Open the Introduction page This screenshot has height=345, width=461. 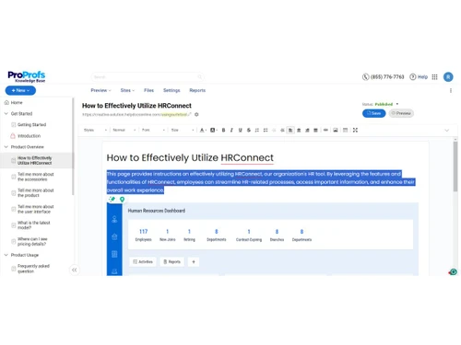(x=29, y=136)
